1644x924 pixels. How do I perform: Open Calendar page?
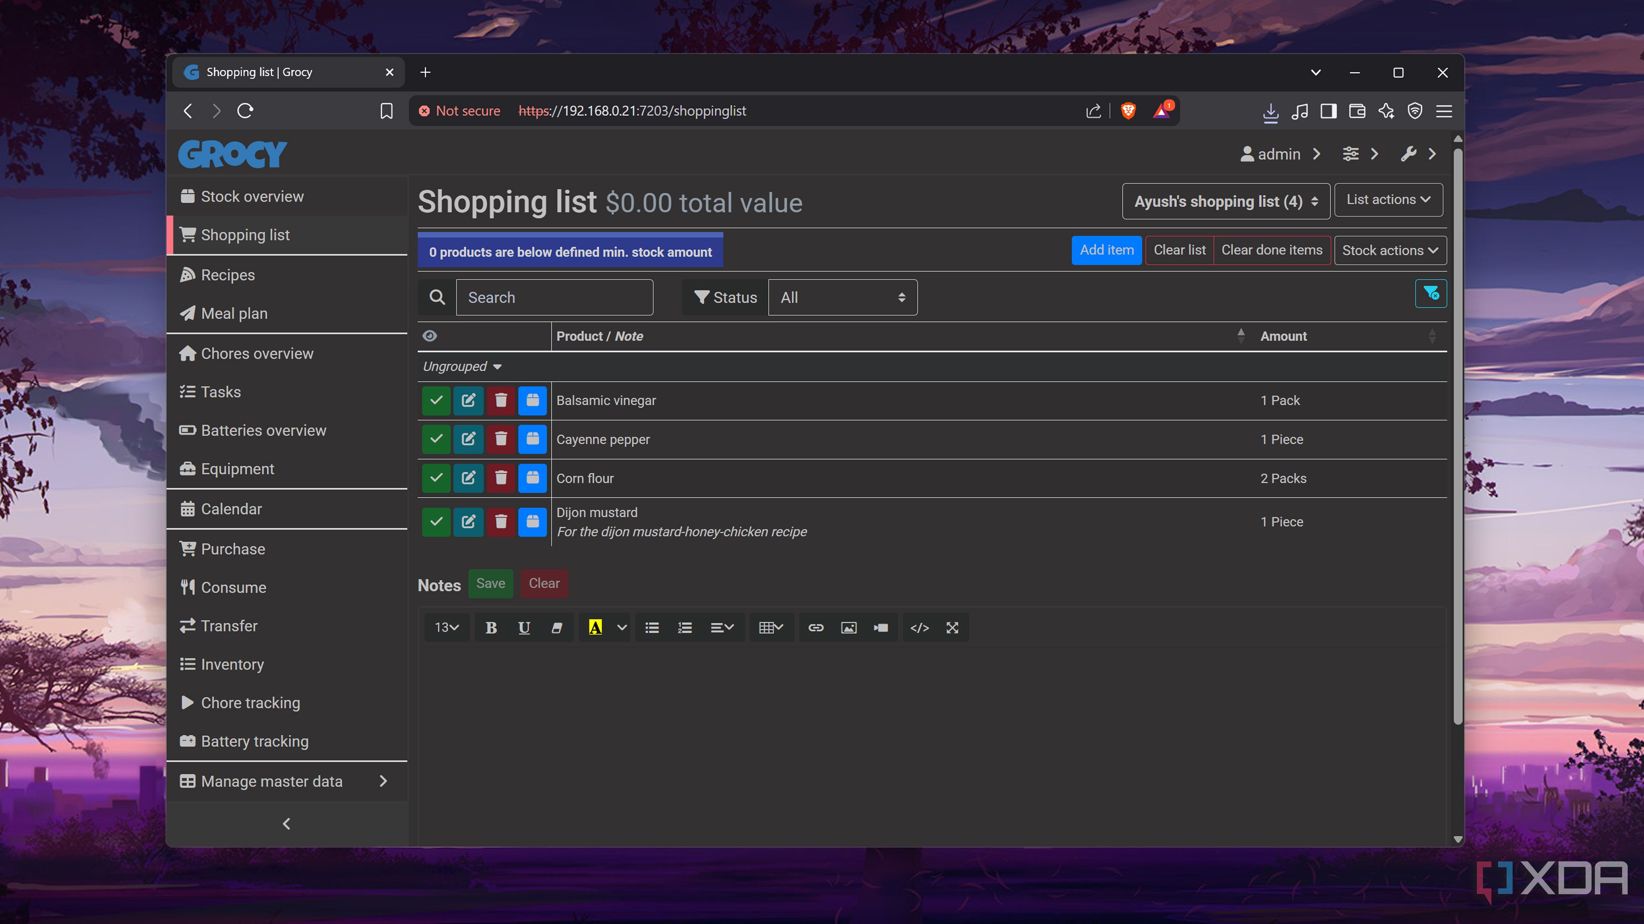pyautogui.click(x=286, y=509)
